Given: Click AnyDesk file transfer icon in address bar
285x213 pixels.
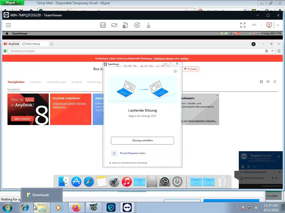Looking at the screenshot, I should click(266, 51).
